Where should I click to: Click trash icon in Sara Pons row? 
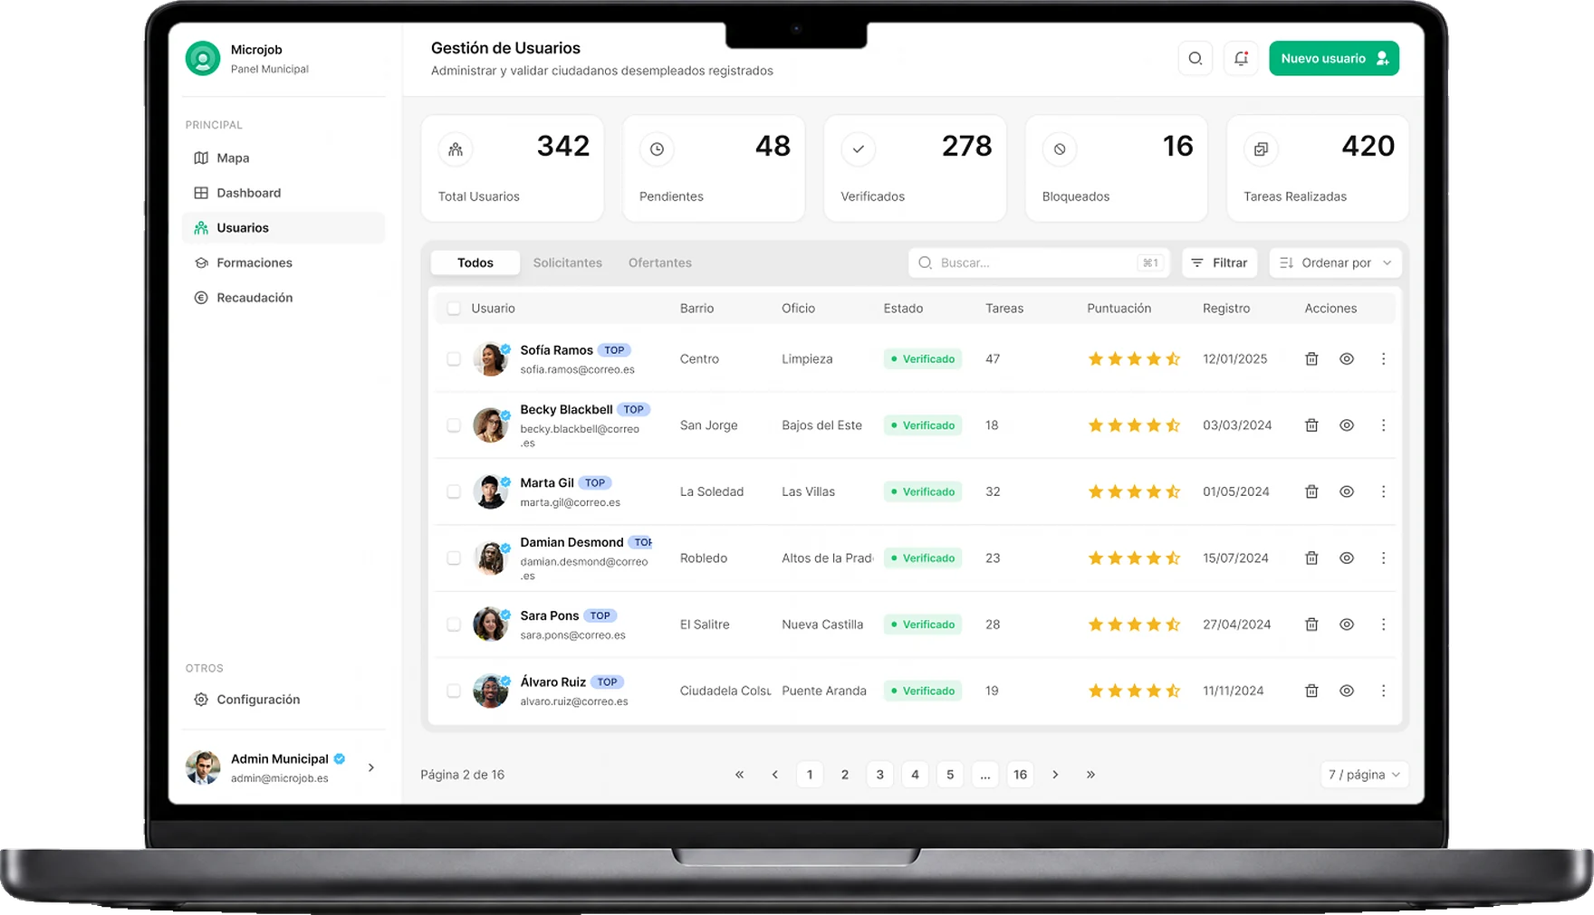point(1311,624)
